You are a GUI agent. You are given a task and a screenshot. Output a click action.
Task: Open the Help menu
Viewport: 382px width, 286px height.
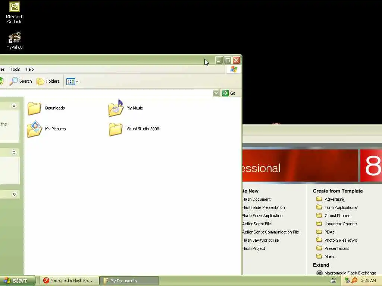point(30,69)
